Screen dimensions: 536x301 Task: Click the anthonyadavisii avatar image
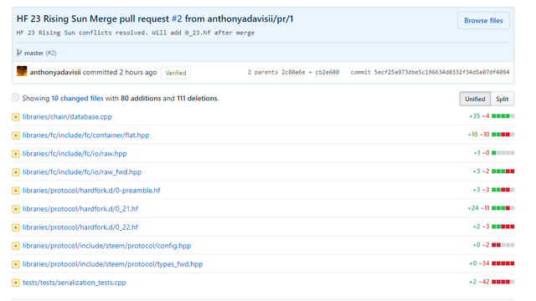pyautogui.click(x=22, y=71)
